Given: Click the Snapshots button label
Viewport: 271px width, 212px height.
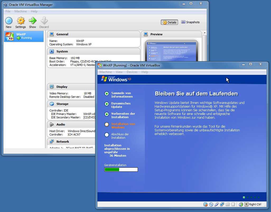Looking at the screenshot, I should point(193,22).
